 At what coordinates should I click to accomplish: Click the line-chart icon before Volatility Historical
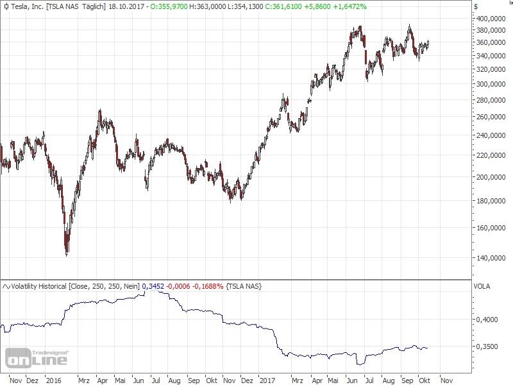coord(6,286)
